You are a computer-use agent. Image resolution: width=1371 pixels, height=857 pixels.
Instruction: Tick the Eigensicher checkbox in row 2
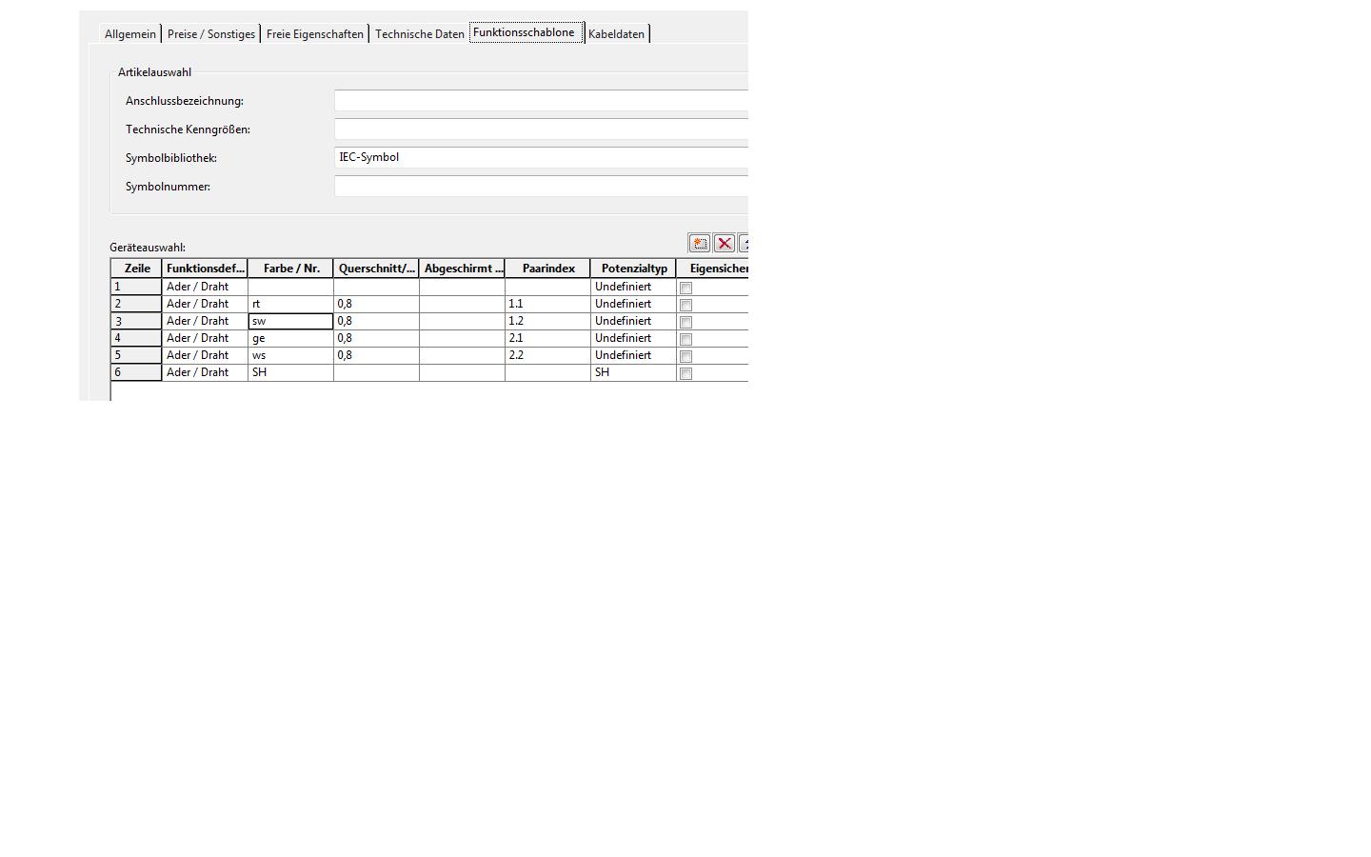[685, 305]
